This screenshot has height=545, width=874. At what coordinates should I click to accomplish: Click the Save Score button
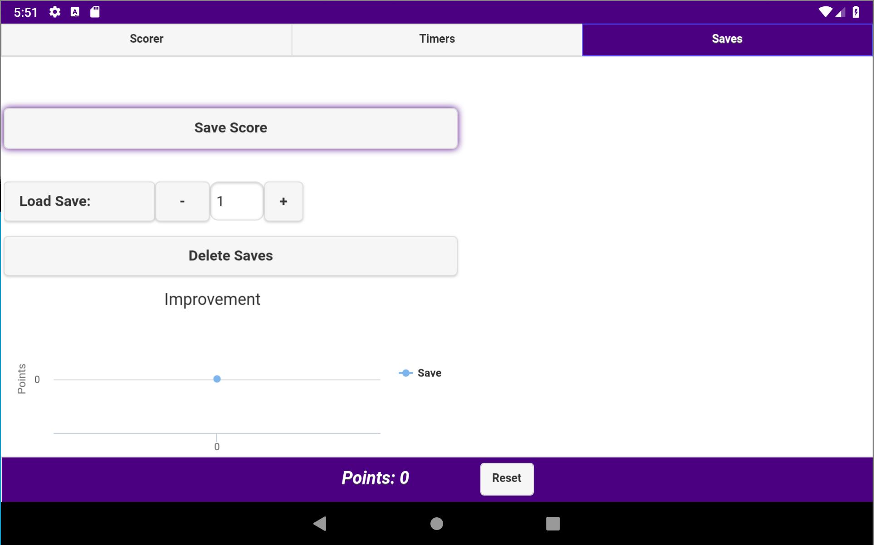tap(231, 128)
